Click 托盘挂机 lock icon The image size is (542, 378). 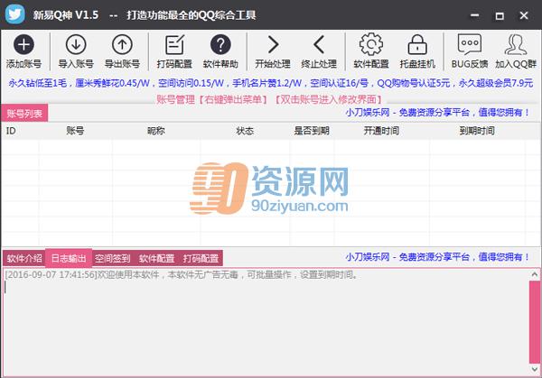[x=417, y=44]
